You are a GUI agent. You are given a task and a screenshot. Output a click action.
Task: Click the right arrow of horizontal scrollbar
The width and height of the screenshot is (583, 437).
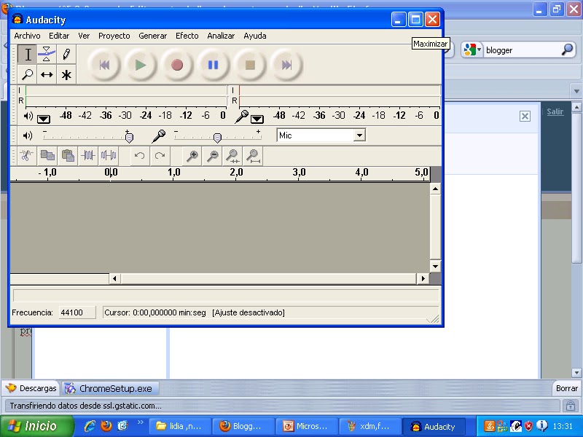(423, 278)
